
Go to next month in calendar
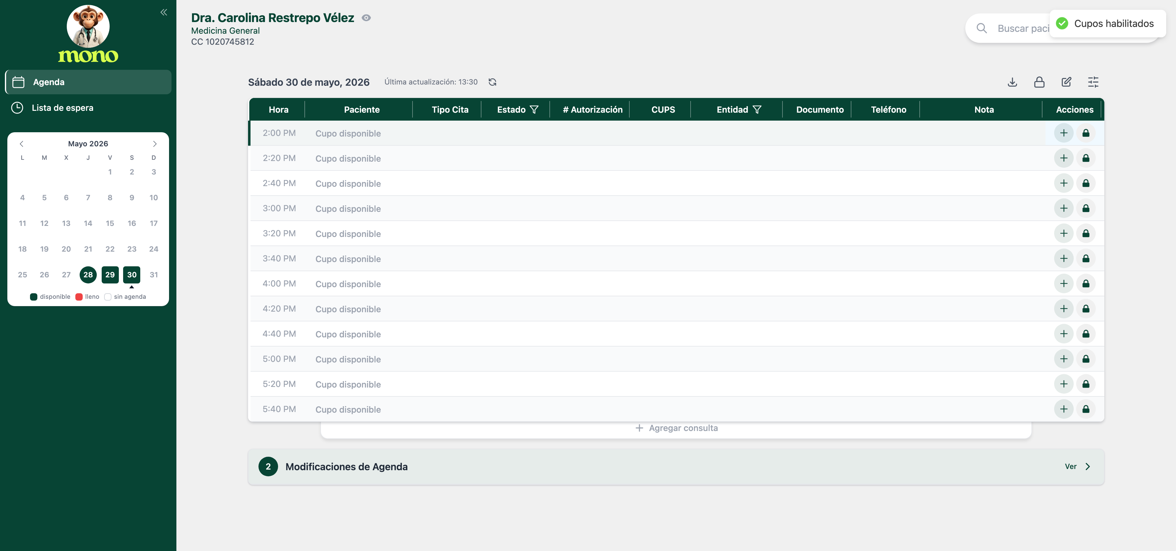click(x=155, y=144)
